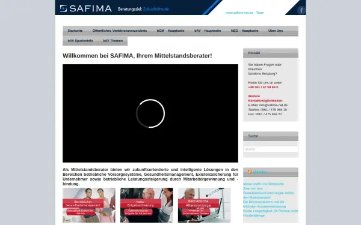Viewport: 361px width, 225px height.
Task: Open Startseite menu item
Action: tap(75, 31)
